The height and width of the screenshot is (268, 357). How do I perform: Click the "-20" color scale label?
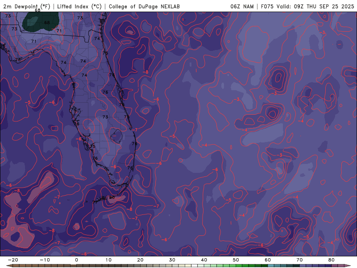pos(13,260)
